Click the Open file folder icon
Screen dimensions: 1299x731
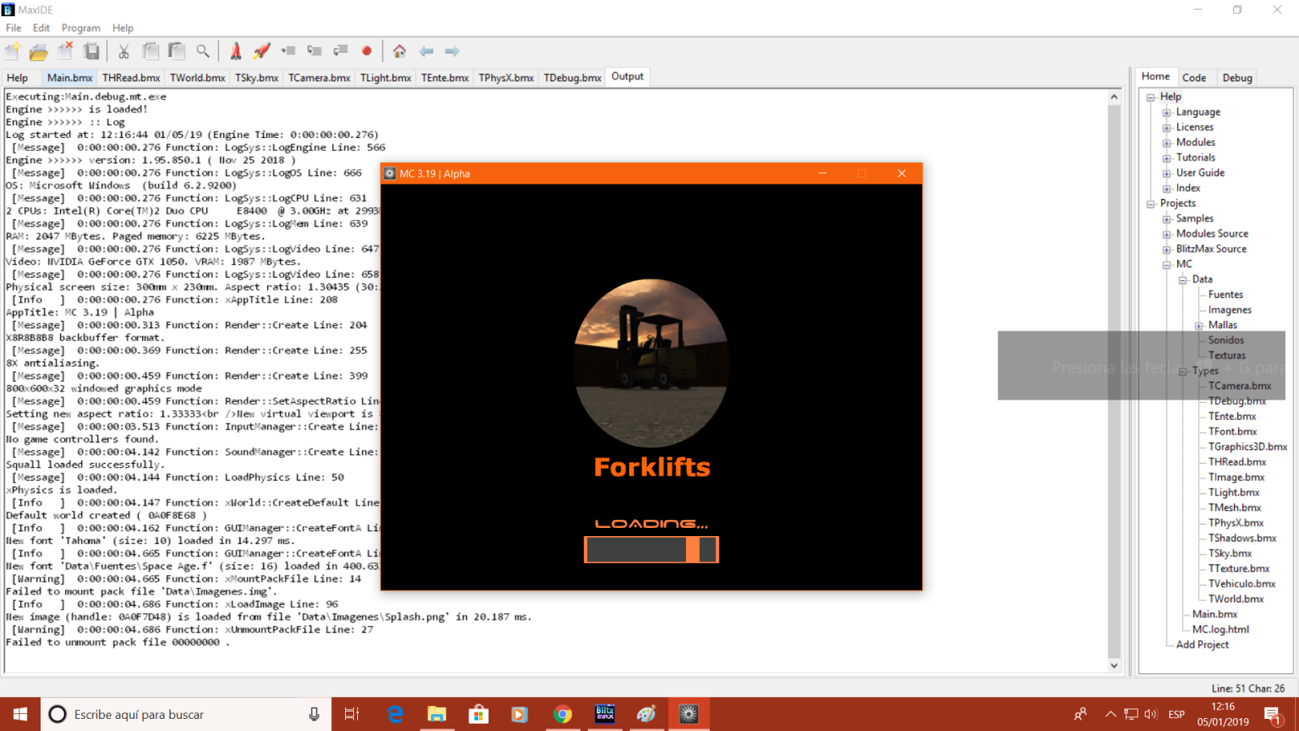tap(38, 51)
